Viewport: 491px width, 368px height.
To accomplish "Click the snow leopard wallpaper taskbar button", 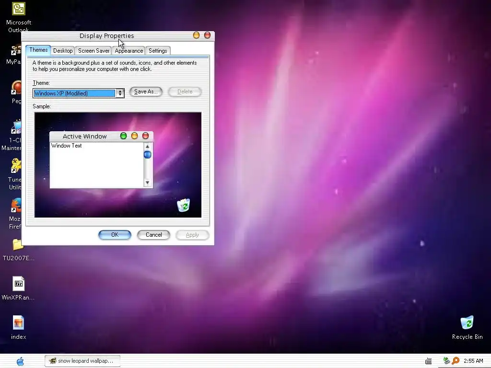I will click(x=82, y=361).
